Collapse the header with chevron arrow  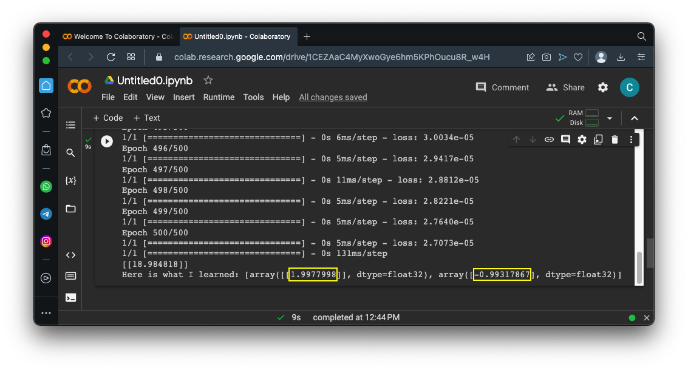coord(634,118)
